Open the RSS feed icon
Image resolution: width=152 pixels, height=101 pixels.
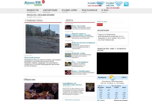point(126,4)
